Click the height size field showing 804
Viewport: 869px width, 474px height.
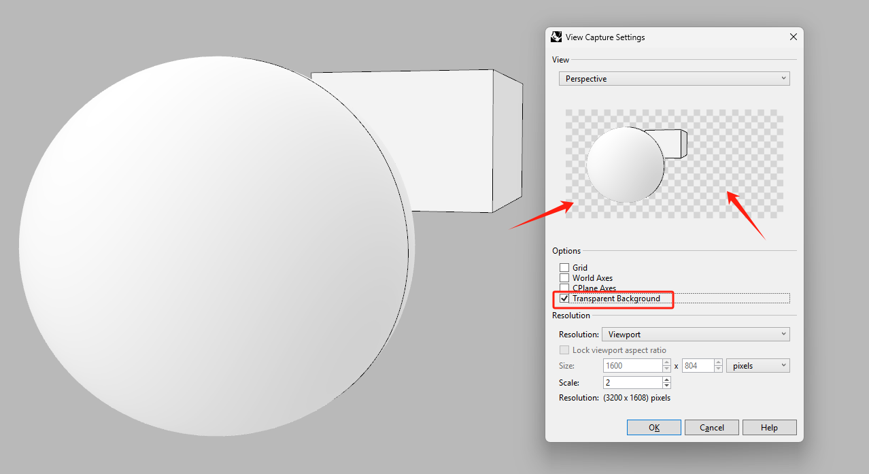[696, 366]
